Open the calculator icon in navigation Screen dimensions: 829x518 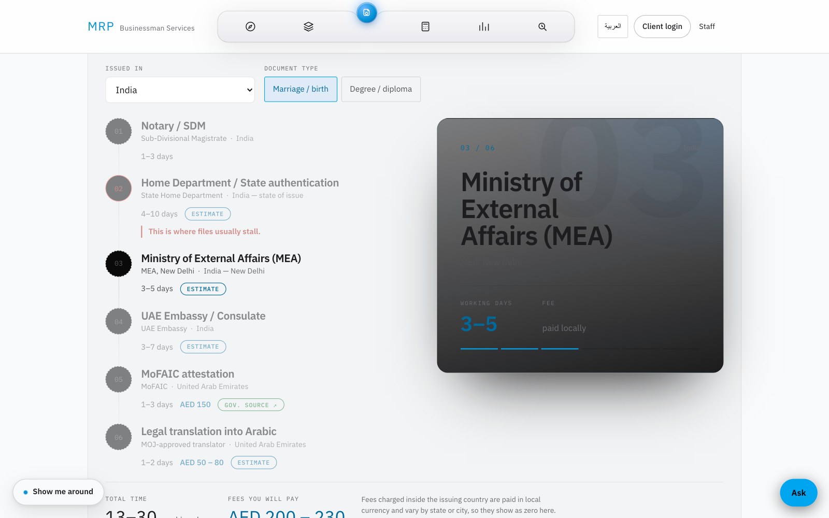(425, 26)
